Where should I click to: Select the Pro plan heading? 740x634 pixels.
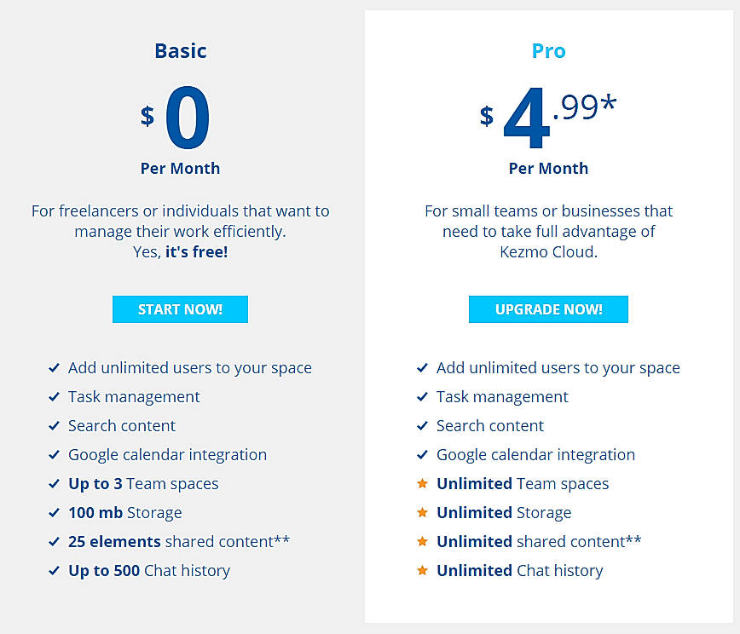pos(548,50)
